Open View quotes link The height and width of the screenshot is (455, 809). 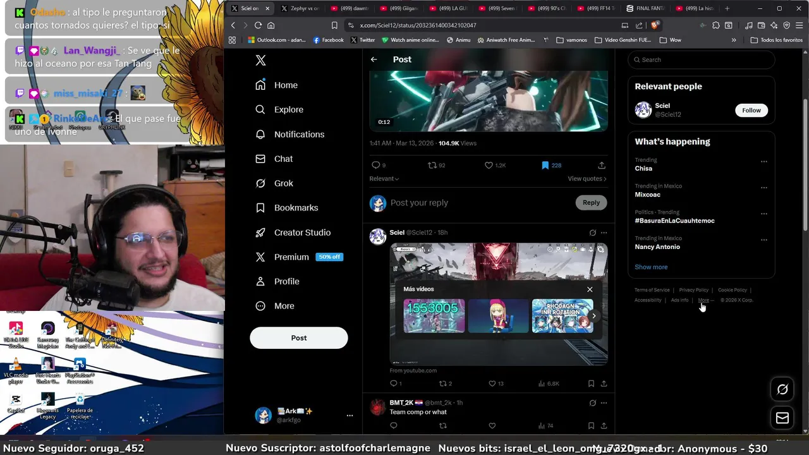pyautogui.click(x=587, y=179)
